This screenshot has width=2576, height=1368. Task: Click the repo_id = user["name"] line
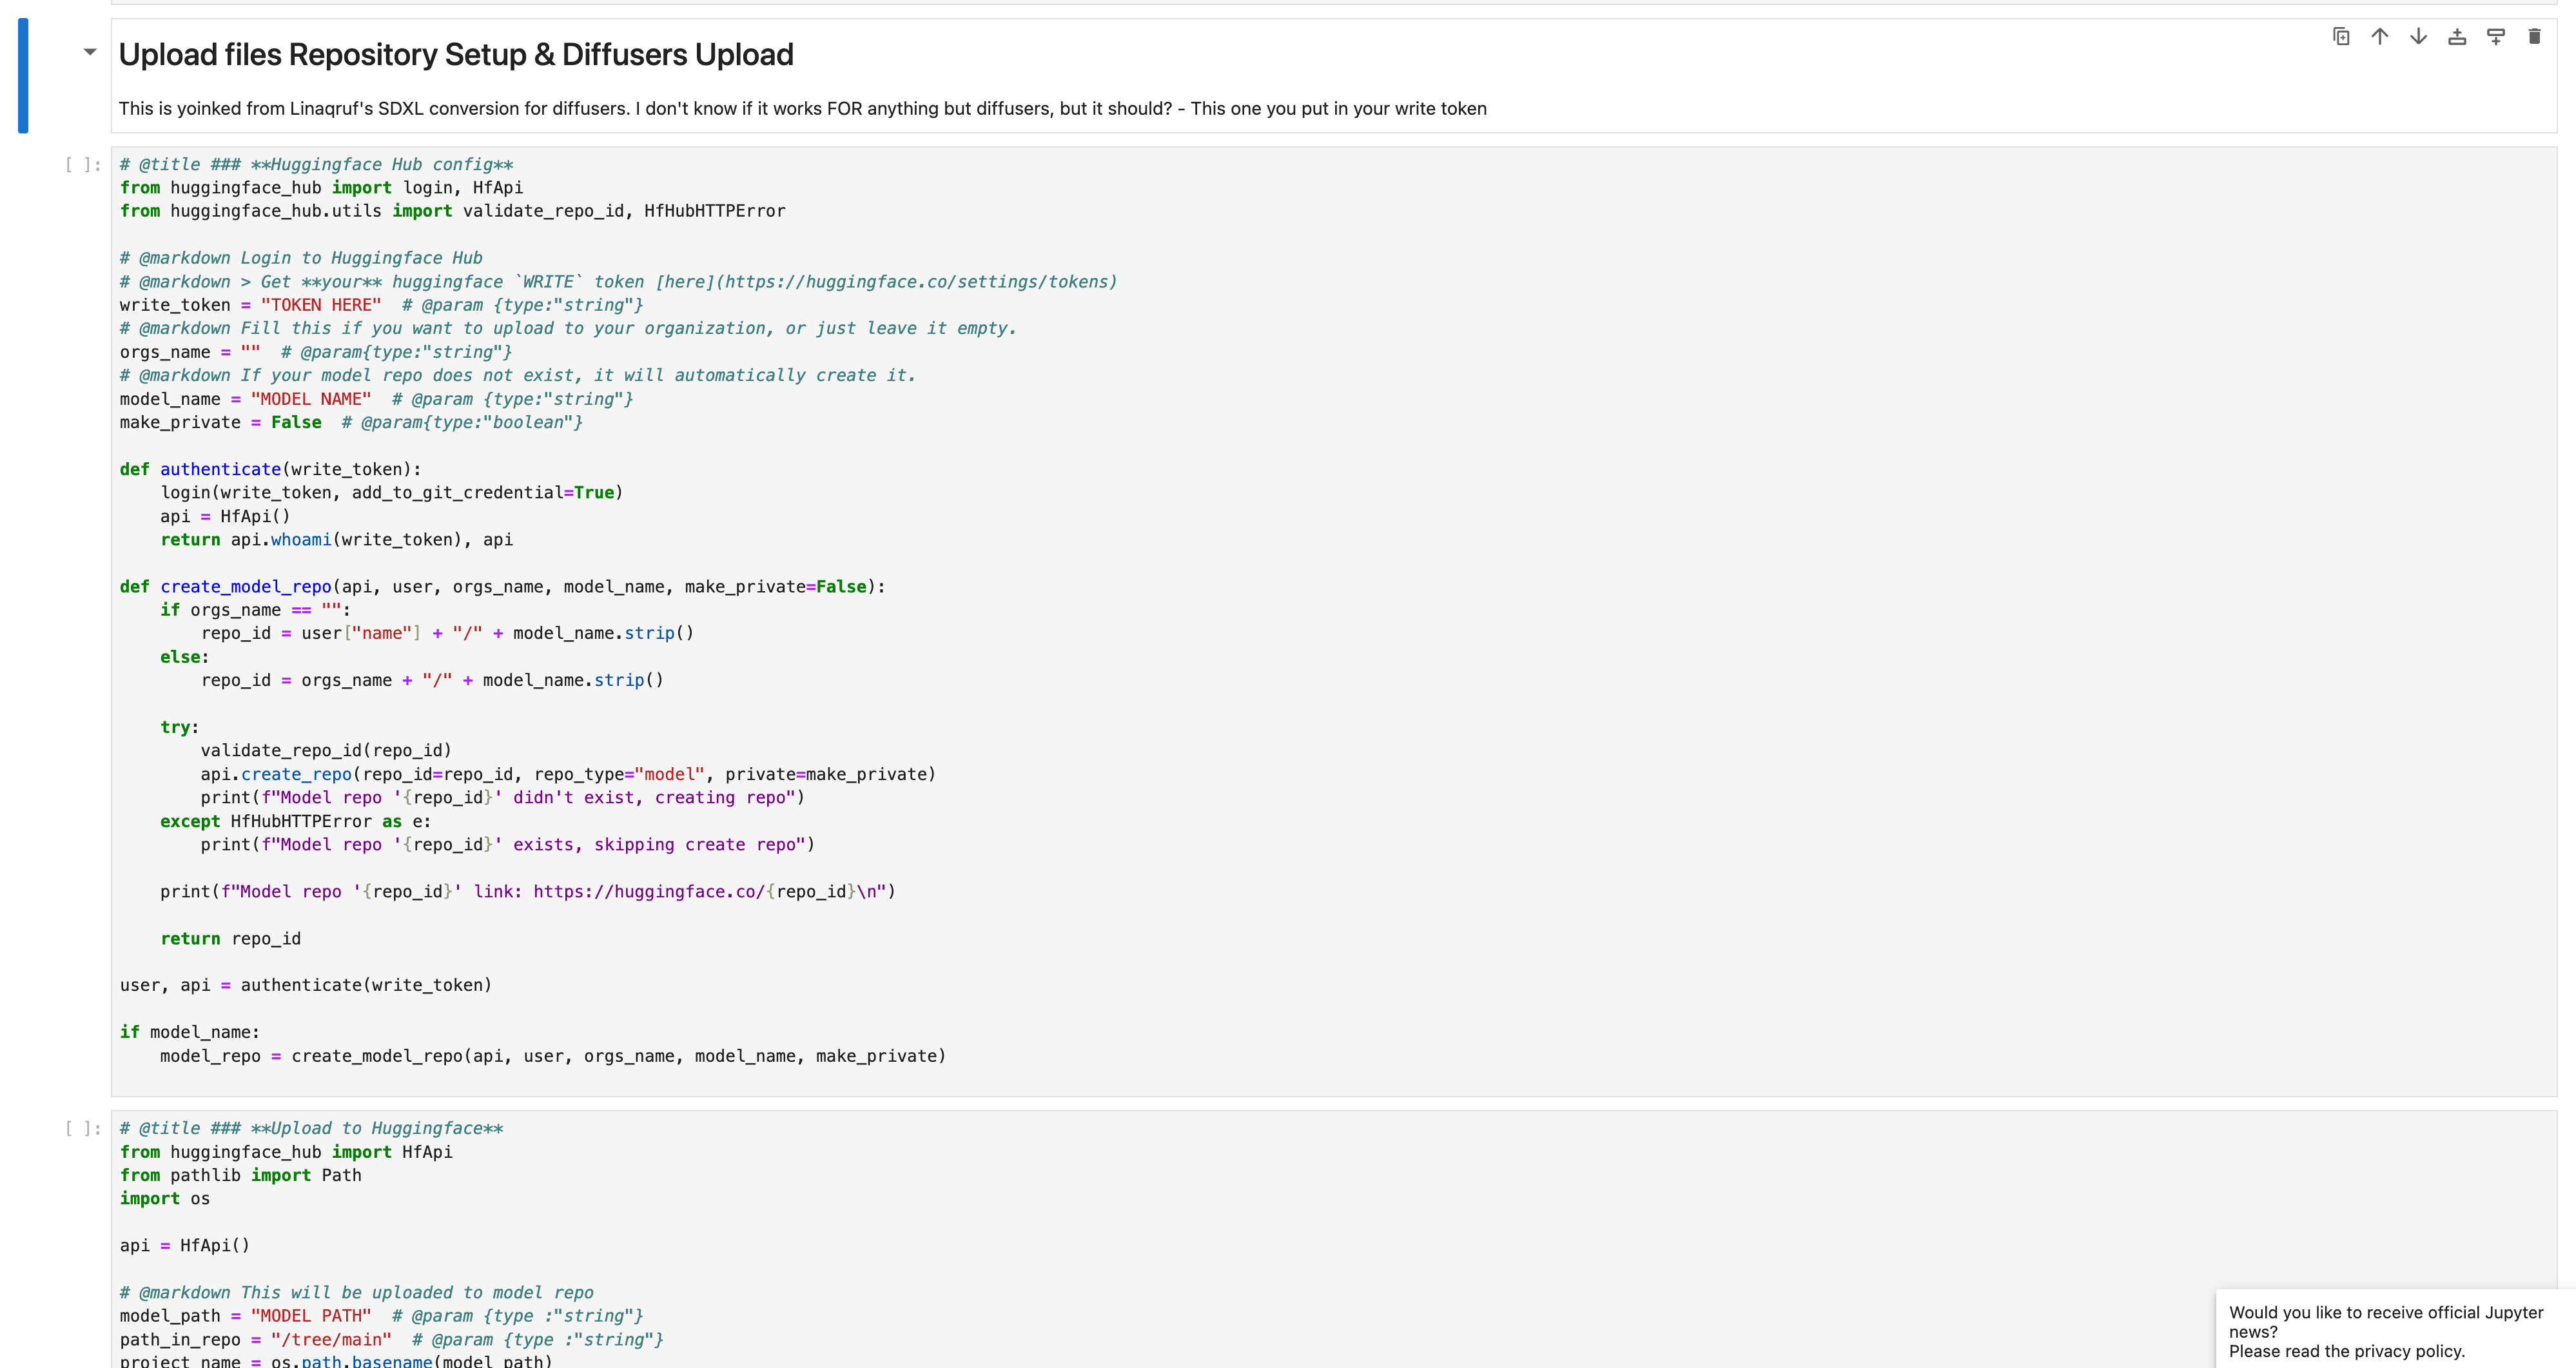448,633
